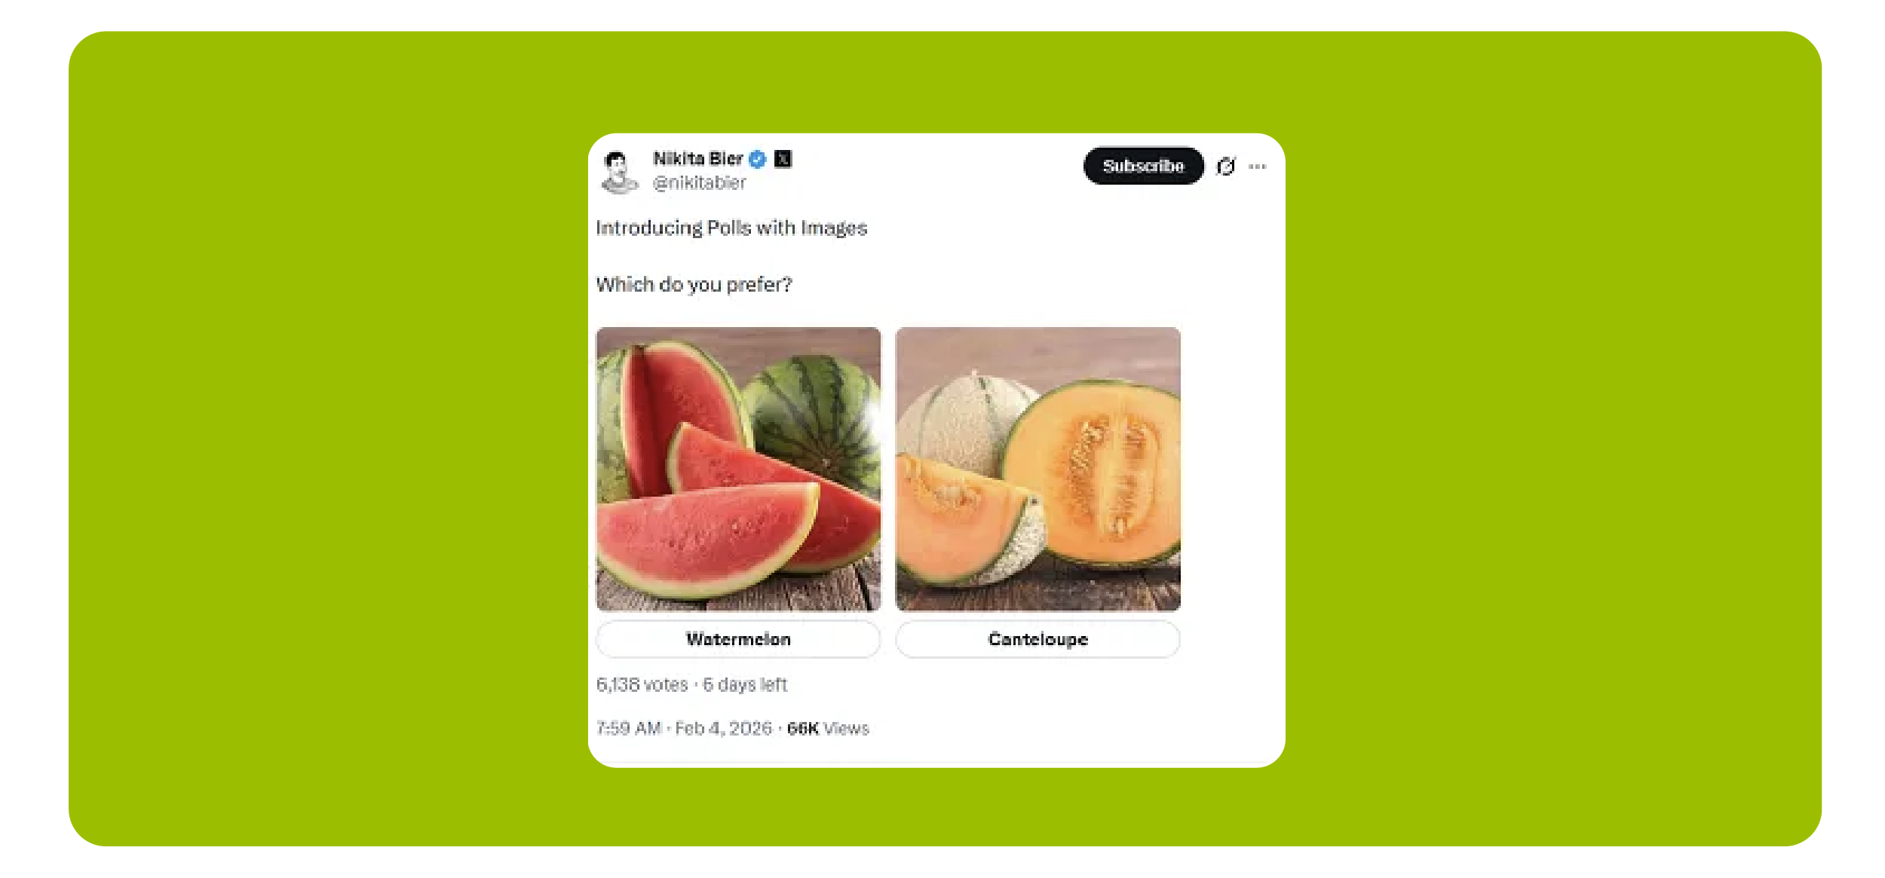Open the 7:59 AM Feb 4, 2026 timestamp
Screen dimensions: 1885x878
pyautogui.click(x=684, y=728)
